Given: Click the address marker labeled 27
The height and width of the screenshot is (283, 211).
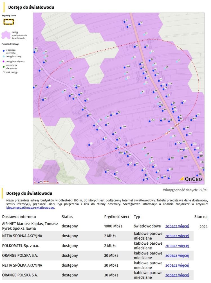Looking at the screenshot, I should pos(89,145).
